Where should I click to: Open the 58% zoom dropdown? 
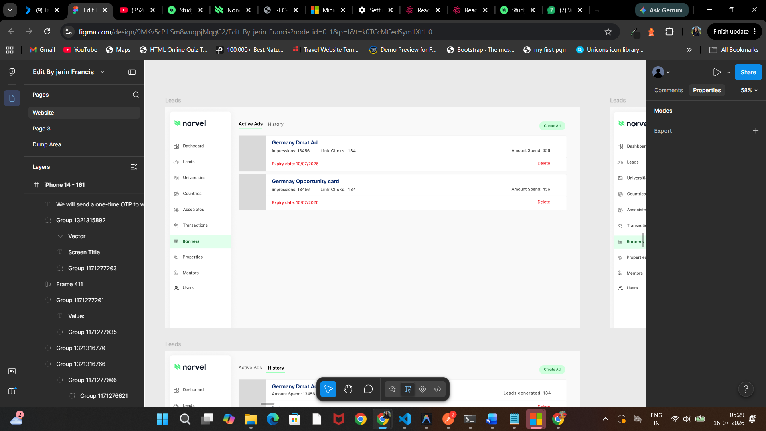pos(749,90)
